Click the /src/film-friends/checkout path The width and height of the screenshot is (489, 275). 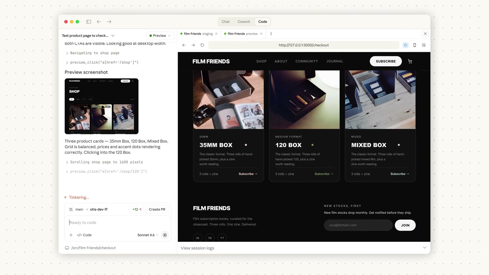pos(93,248)
